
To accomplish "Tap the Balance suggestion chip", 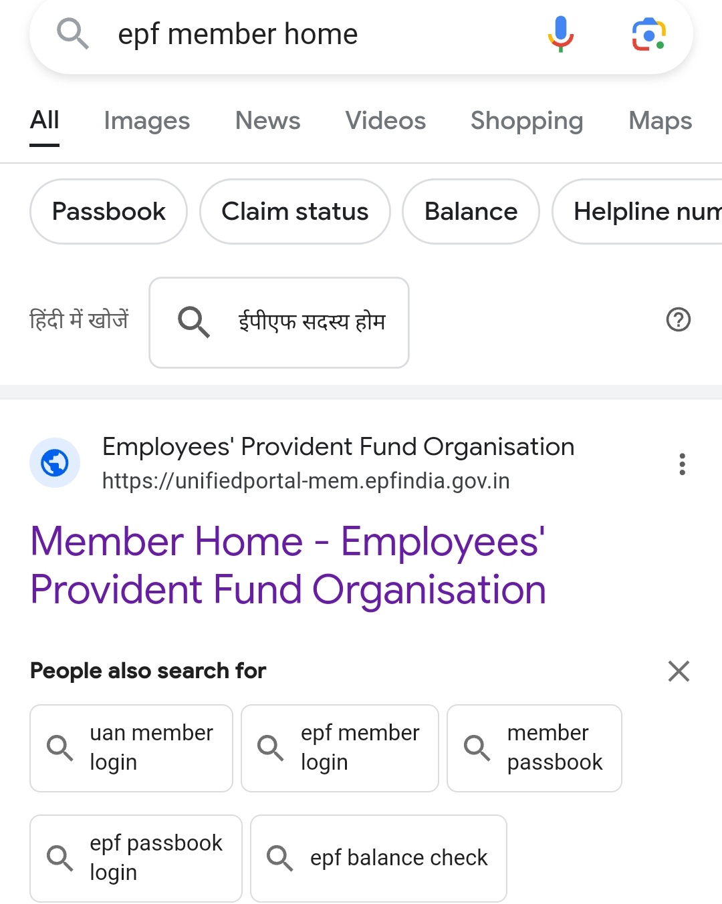I will (471, 212).
